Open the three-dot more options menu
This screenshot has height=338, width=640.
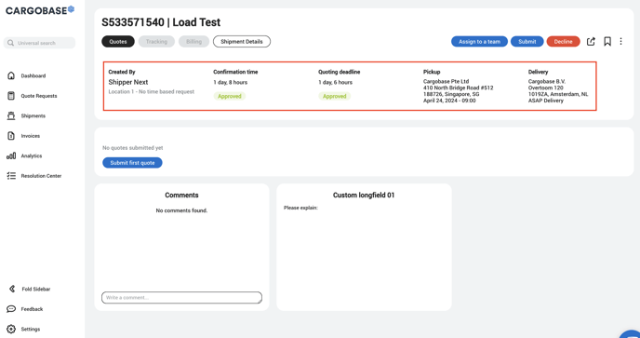click(x=620, y=41)
